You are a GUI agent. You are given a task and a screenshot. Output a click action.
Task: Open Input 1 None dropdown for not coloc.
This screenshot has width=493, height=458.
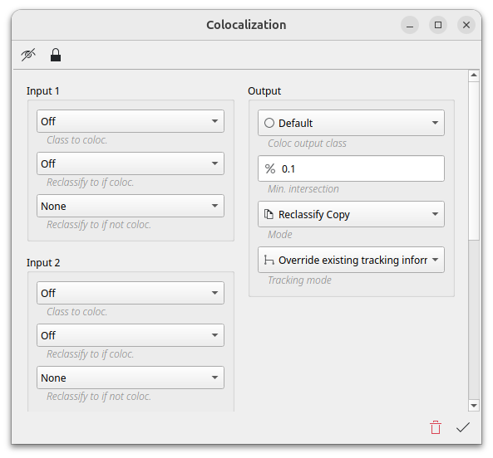tap(131, 206)
